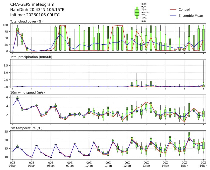
Task: Click the 'median' label in the legend
Action: click(146, 12)
